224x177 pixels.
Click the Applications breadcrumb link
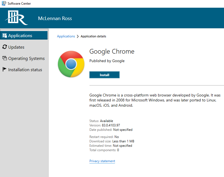(66, 36)
